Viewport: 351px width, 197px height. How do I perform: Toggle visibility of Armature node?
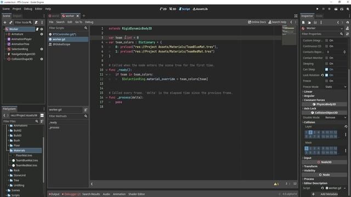pyautogui.click(x=42, y=34)
